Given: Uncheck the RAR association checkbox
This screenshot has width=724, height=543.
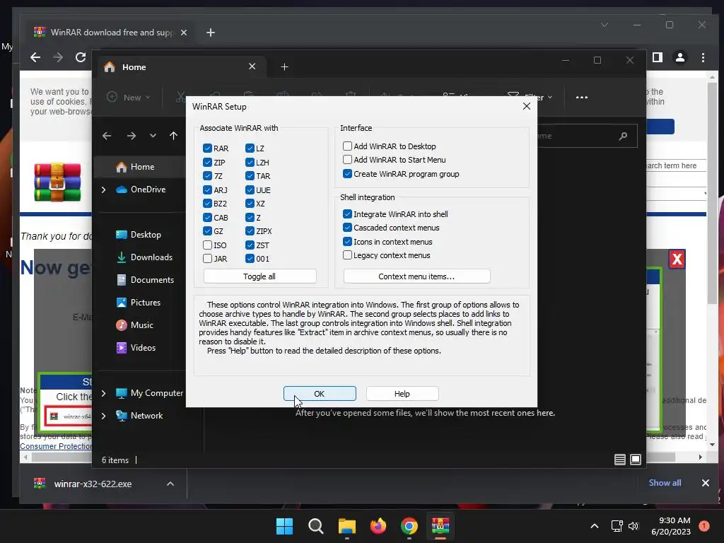Looking at the screenshot, I should click(x=207, y=148).
